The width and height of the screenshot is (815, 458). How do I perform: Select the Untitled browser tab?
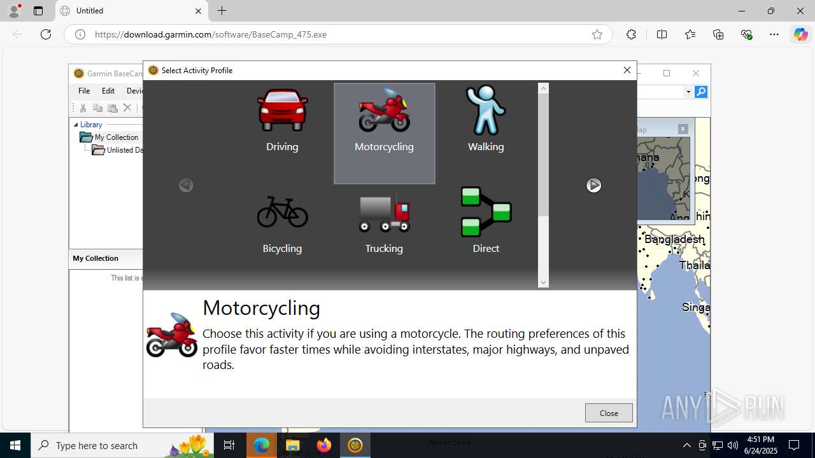click(131, 11)
